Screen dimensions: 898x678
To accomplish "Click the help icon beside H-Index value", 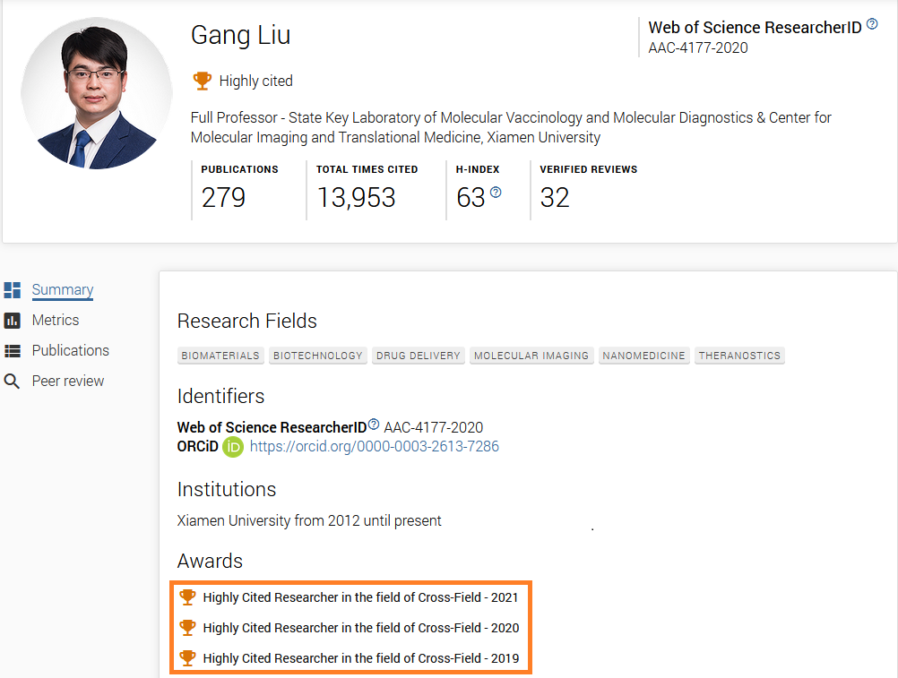I will pyautogui.click(x=496, y=193).
